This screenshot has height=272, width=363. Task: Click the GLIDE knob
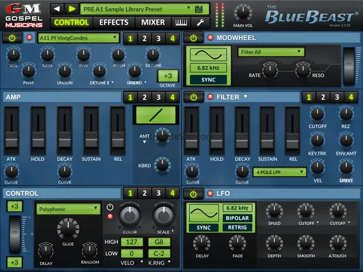point(68,228)
